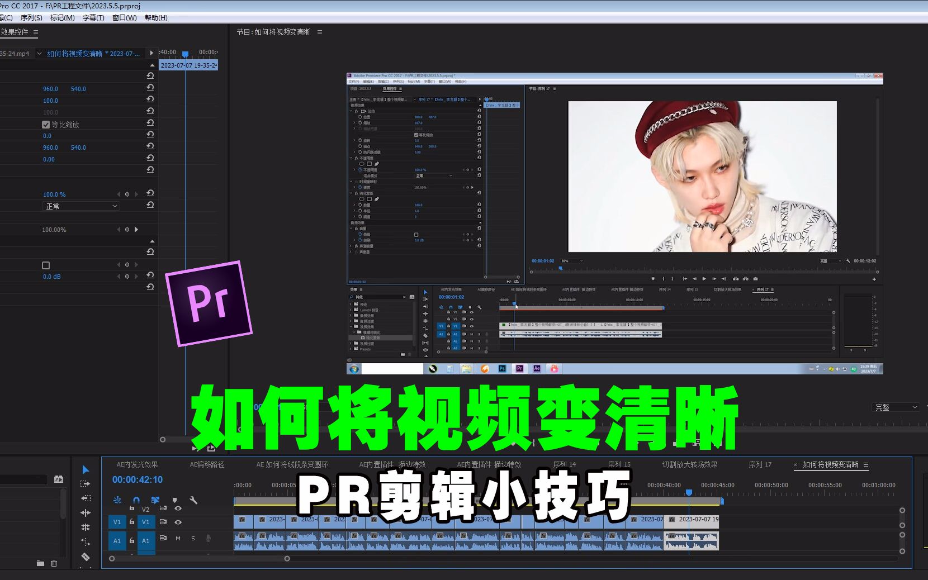Select the Razor tool from the tool panel
928x580 pixels.
pos(86,557)
